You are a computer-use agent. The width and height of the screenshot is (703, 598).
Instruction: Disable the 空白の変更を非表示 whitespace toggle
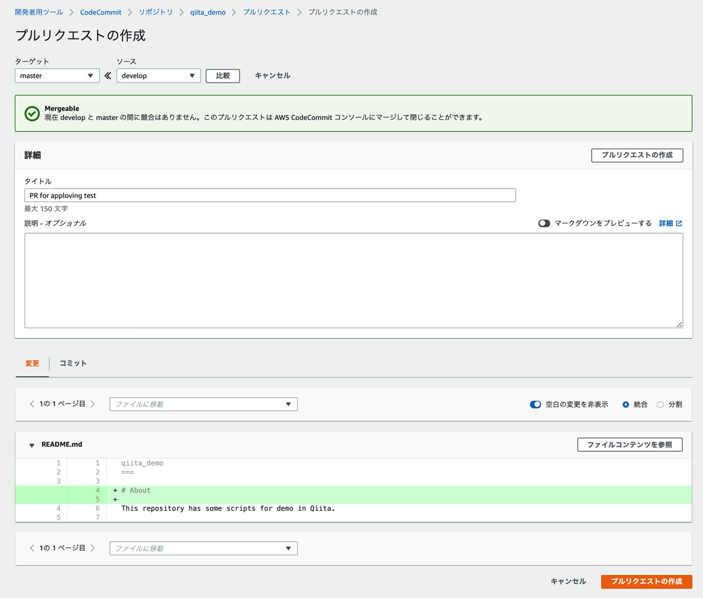pos(535,404)
